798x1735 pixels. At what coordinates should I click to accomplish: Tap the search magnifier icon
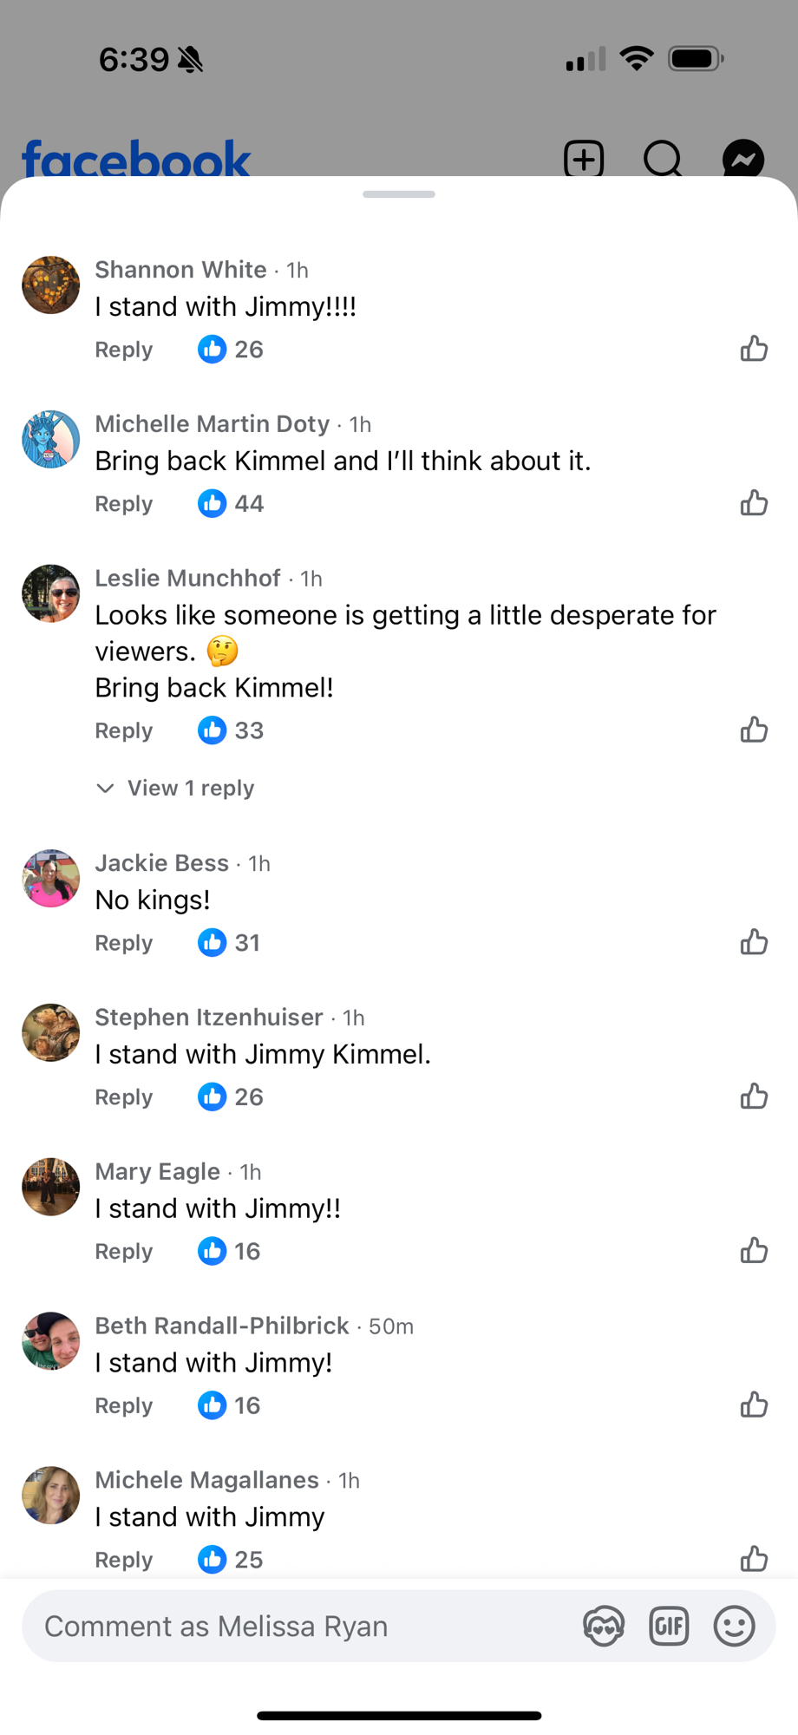tap(663, 160)
